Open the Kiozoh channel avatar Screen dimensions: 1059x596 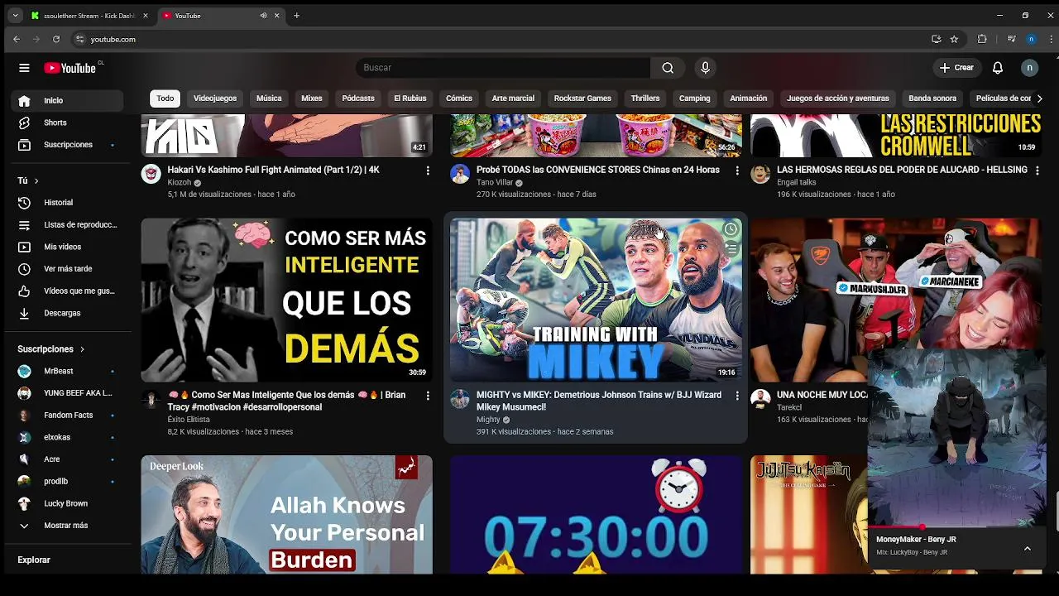point(151,174)
